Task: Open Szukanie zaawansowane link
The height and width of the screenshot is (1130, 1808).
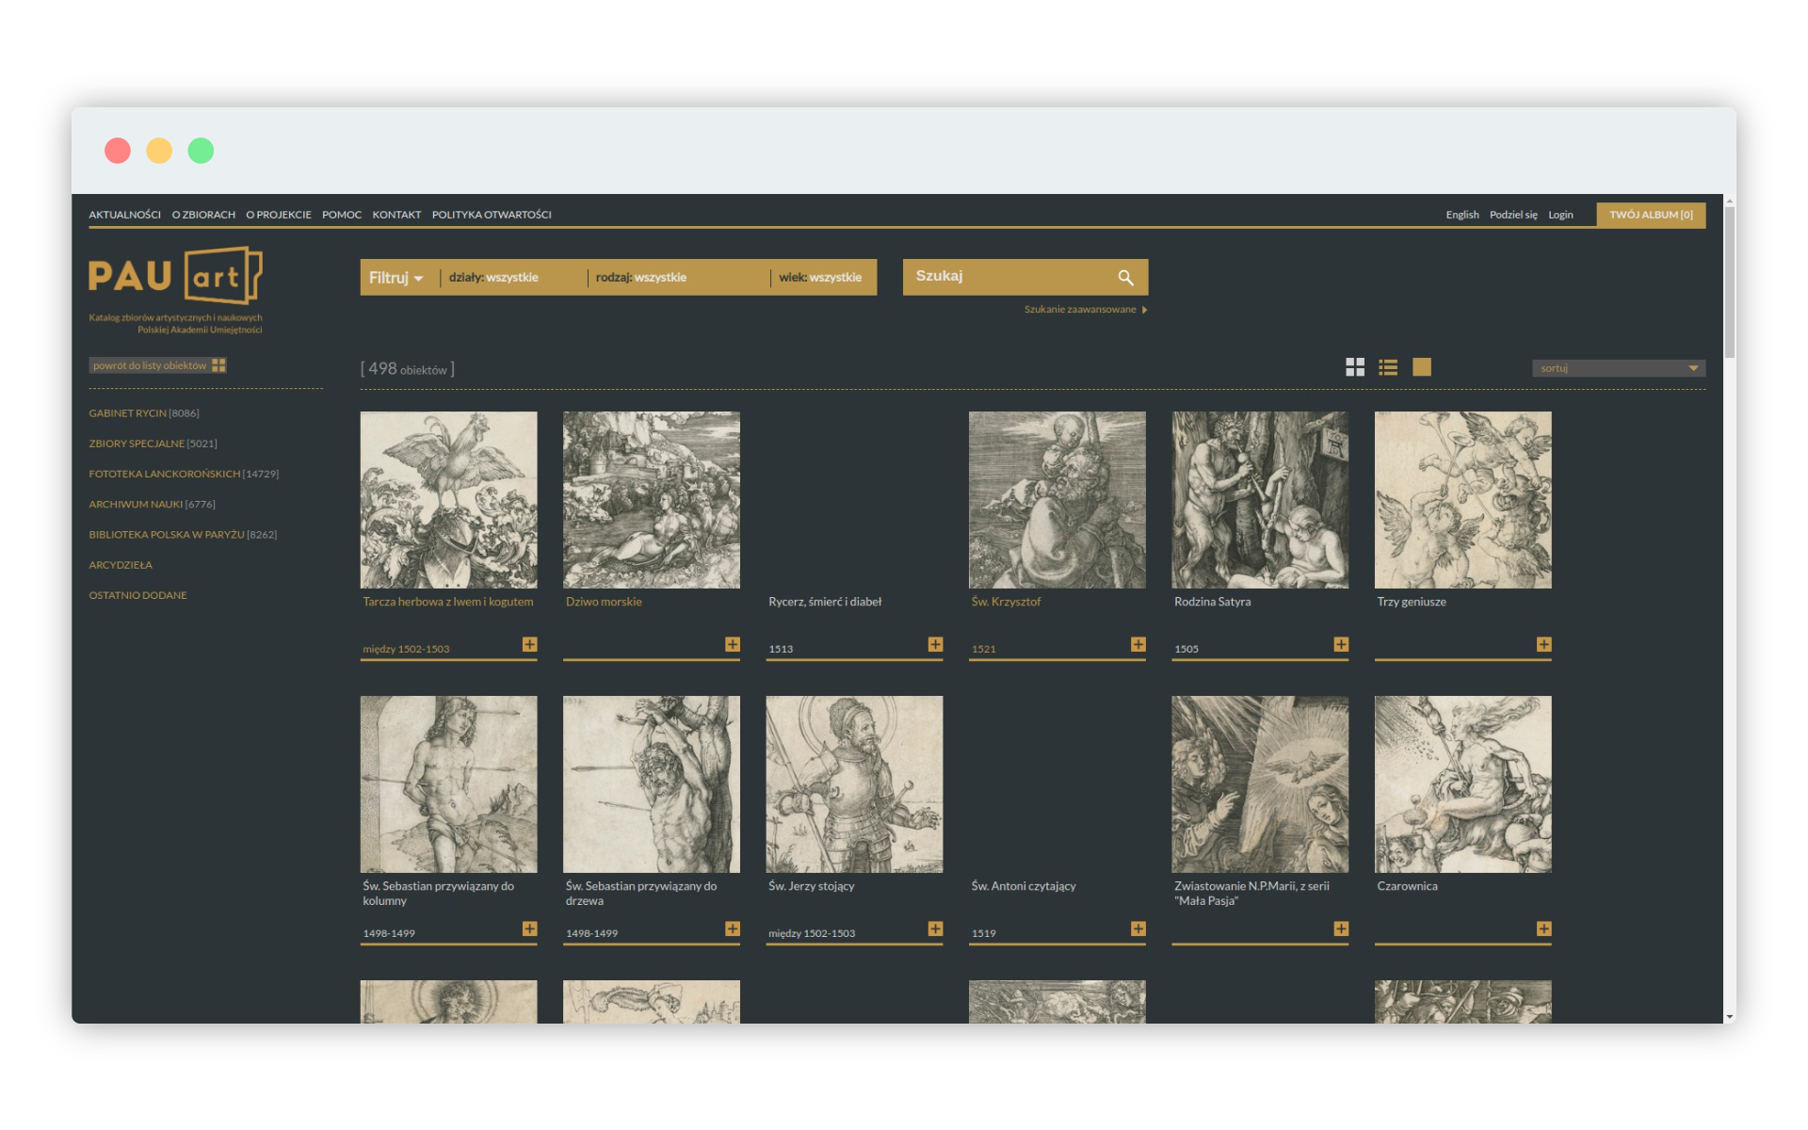Action: 1080,310
